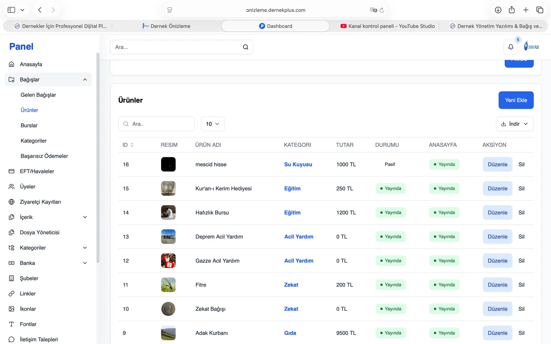Click the Ara.. field above the products table
This screenshot has width=551, height=344.
pyautogui.click(x=157, y=124)
